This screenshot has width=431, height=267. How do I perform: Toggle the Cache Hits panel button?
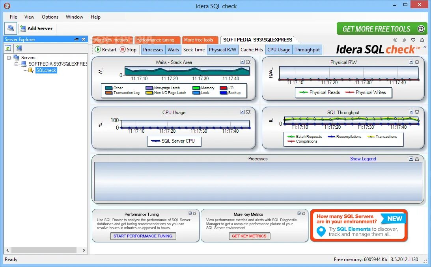click(252, 49)
